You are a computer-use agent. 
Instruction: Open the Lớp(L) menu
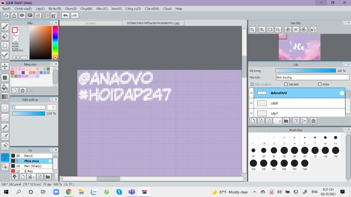click(40, 9)
